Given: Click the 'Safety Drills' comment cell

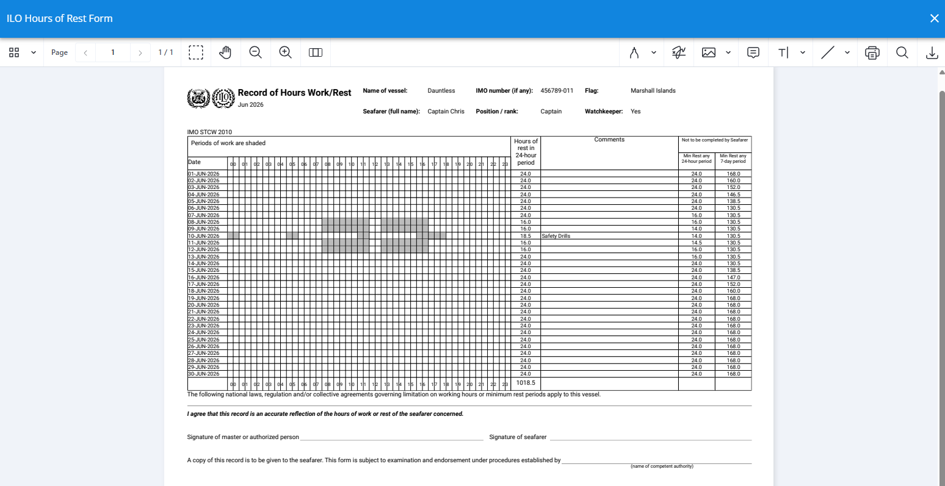Looking at the screenshot, I should (609, 236).
